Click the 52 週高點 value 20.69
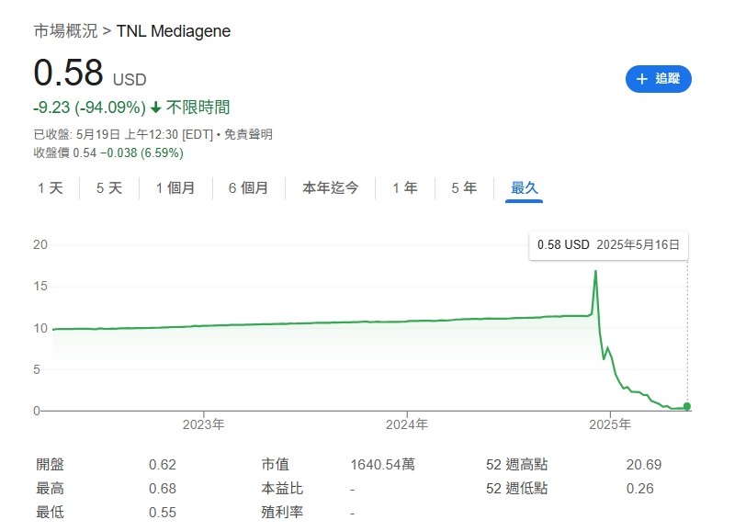The width and height of the screenshot is (746, 531). point(644,465)
